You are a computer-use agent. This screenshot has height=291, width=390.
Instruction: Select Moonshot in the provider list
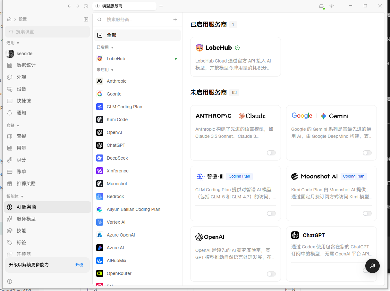pyautogui.click(x=137, y=184)
